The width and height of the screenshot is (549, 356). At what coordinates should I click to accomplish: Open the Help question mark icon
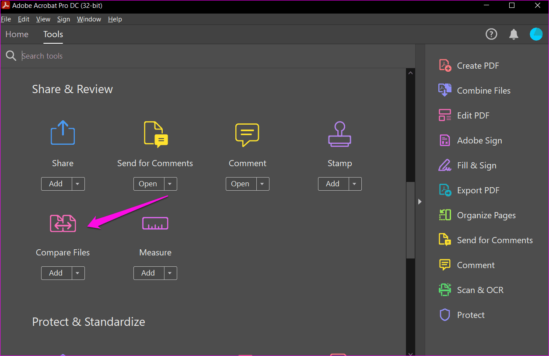(x=492, y=34)
